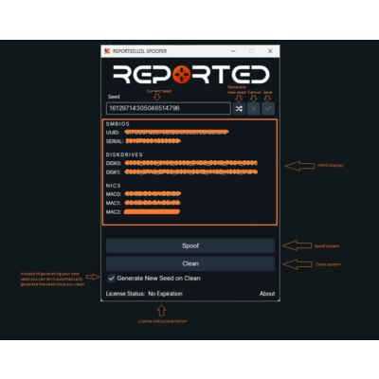The image size is (379, 379).
Task: Select the DISK0 label
Action: point(114,163)
